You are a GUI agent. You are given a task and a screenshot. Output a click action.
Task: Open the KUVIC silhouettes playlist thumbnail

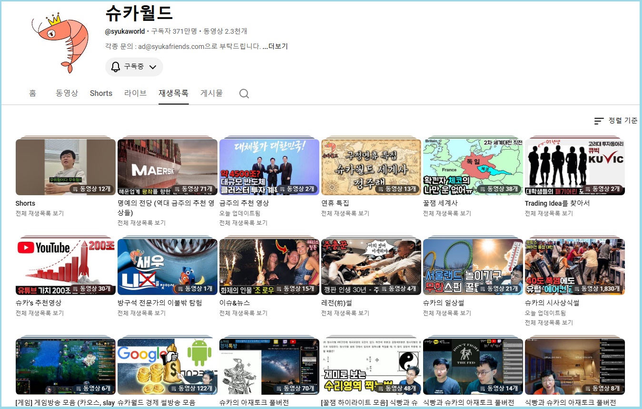click(575, 167)
